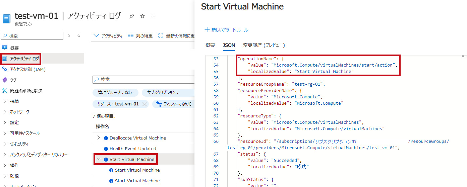Click the "resourceId" line in JSON
The image size is (467, 187).
[x=338, y=145]
